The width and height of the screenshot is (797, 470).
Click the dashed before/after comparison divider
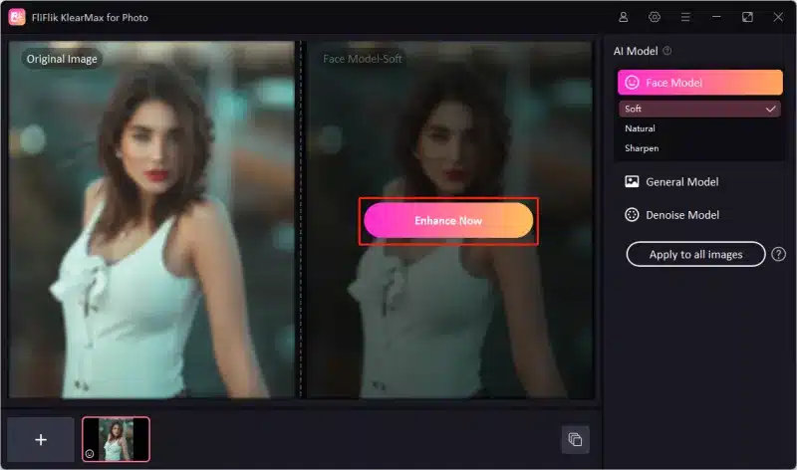(x=301, y=299)
